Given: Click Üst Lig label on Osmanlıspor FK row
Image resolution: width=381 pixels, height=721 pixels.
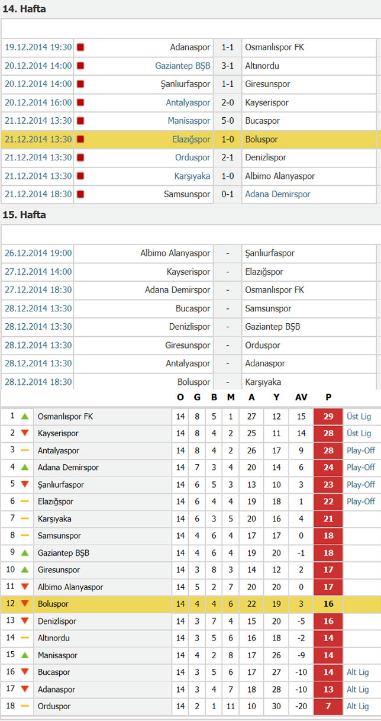Looking at the screenshot, I should point(359,416).
